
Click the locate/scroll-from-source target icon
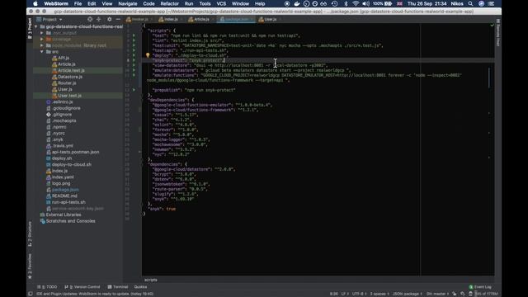(90, 19)
